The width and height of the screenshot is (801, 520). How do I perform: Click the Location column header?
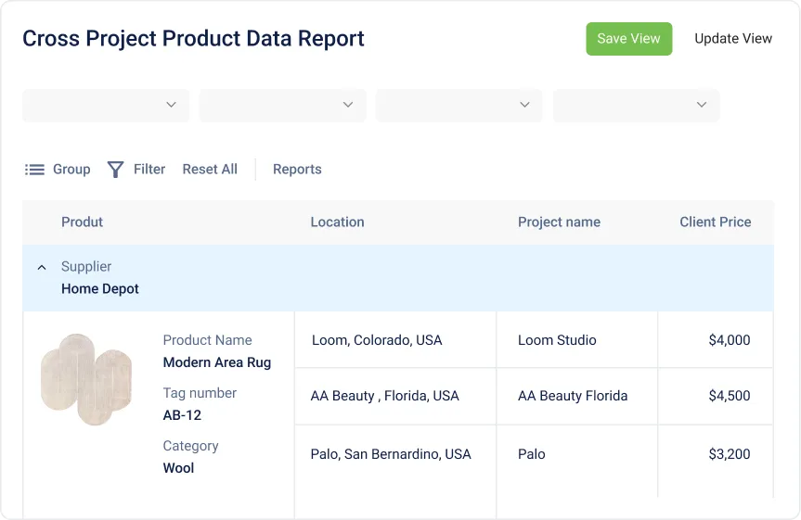337,222
